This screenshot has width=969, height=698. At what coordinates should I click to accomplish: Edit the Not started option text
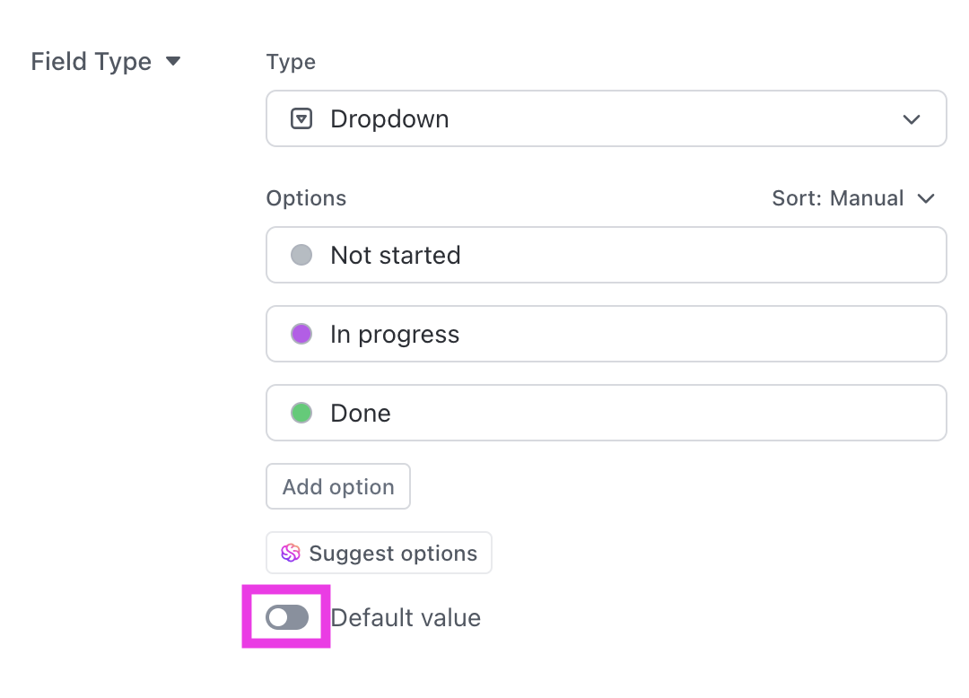[396, 255]
